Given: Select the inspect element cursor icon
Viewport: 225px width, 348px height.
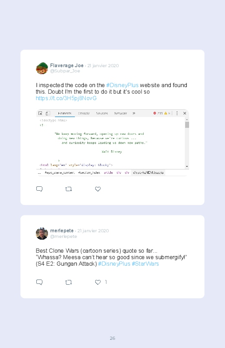Looking at the screenshot, I should point(40,113).
